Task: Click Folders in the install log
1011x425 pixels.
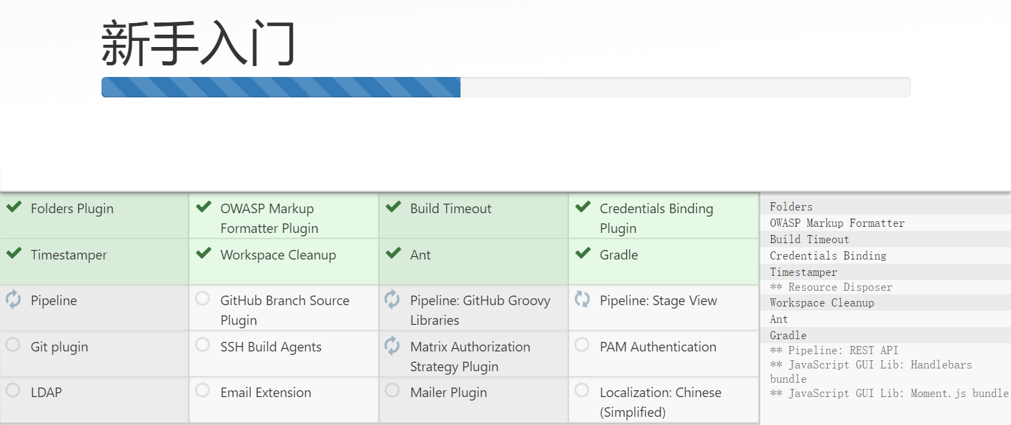Action: point(791,206)
